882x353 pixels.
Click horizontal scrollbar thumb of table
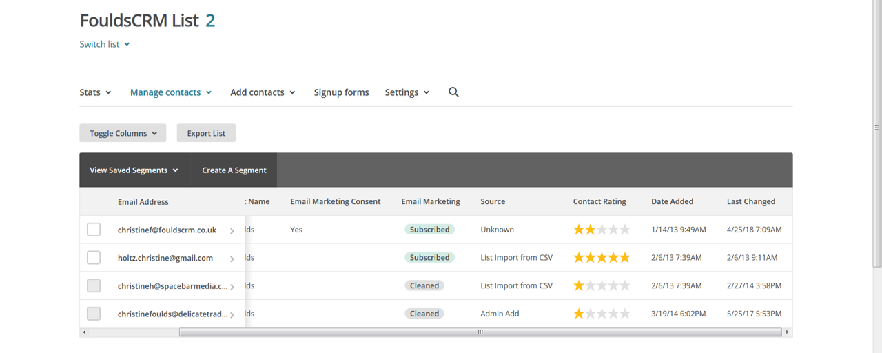click(x=480, y=332)
